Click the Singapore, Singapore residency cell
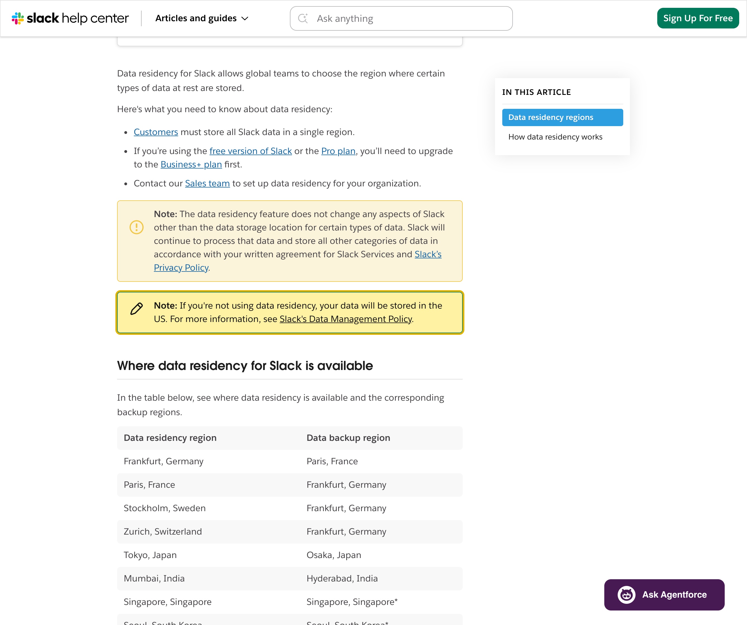This screenshot has width=747, height=625. pos(168,602)
